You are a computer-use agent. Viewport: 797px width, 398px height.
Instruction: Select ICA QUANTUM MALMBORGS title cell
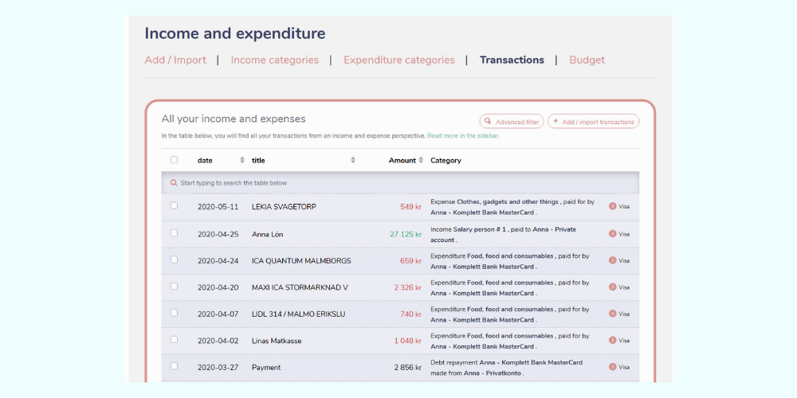(x=301, y=261)
